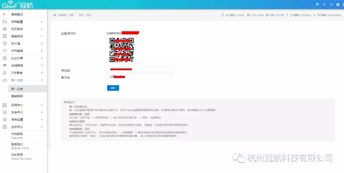
Task: Expand the 网络配置 menu chevron
Action: click(x=42, y=22)
